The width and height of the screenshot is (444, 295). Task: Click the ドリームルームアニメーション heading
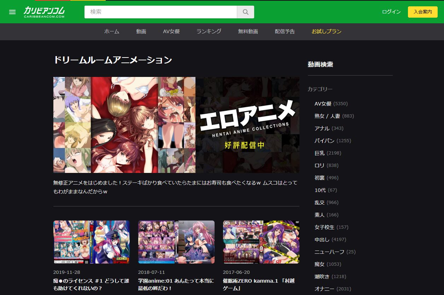(113, 60)
